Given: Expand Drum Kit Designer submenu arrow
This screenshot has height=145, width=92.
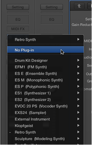Looking at the screenshot, I should coord(78,60).
